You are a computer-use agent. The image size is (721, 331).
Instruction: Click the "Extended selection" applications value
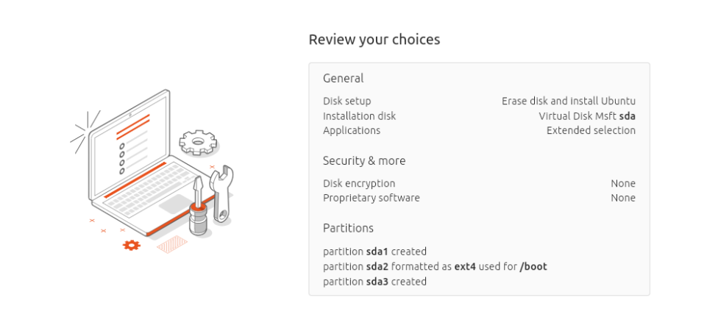click(x=591, y=131)
